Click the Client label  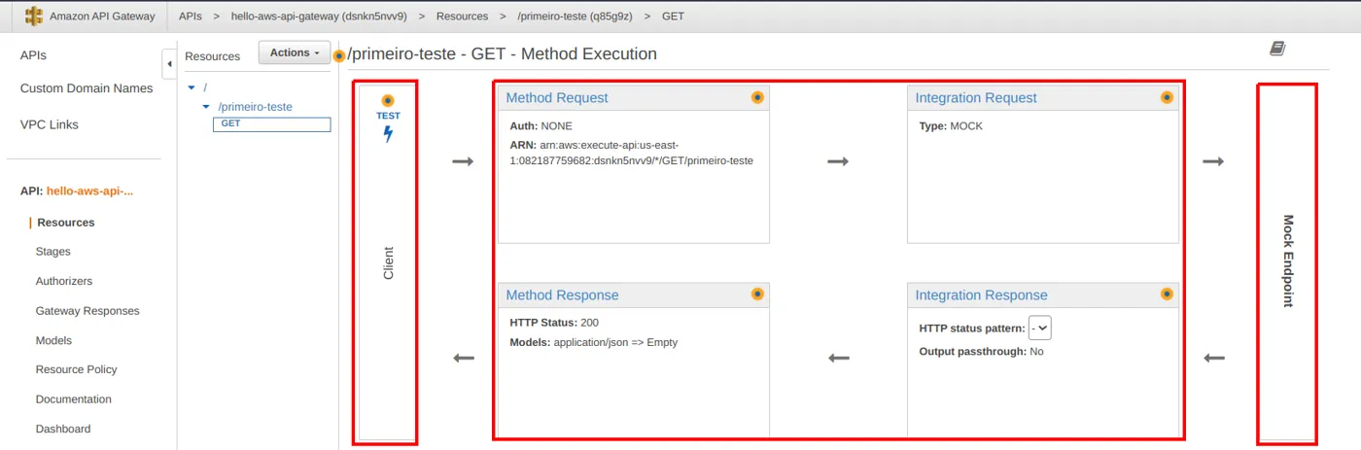389,263
